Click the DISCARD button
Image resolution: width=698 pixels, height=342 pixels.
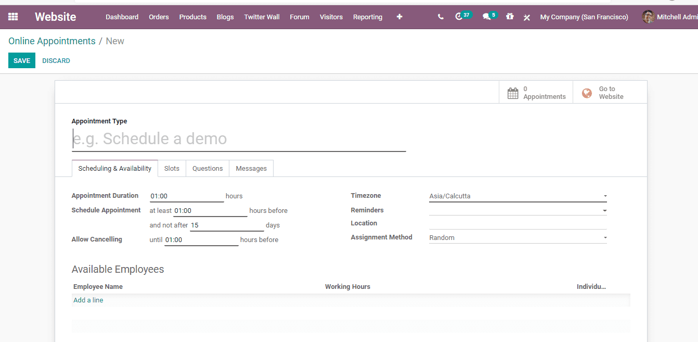point(56,60)
